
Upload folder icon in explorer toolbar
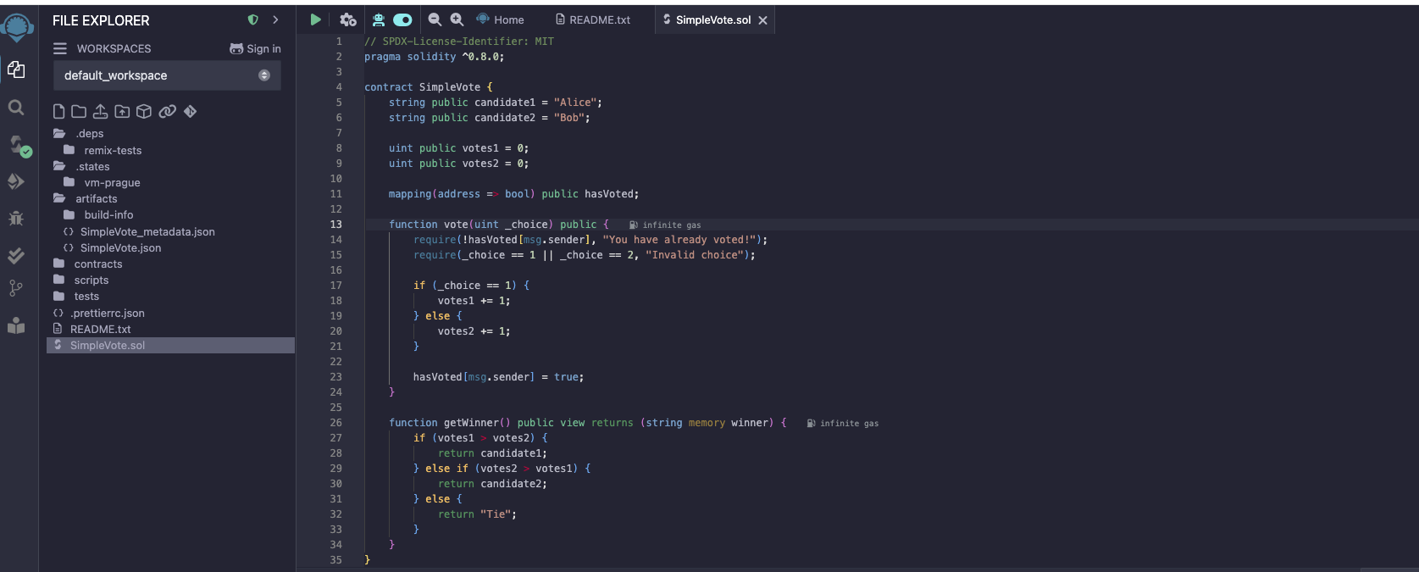tap(122, 111)
